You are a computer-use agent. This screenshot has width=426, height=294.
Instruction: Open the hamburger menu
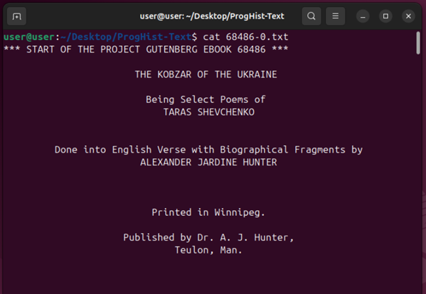point(335,16)
